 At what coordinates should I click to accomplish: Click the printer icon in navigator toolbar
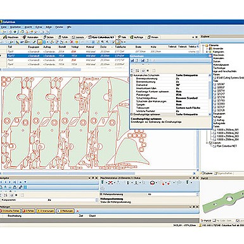(15, 187)
